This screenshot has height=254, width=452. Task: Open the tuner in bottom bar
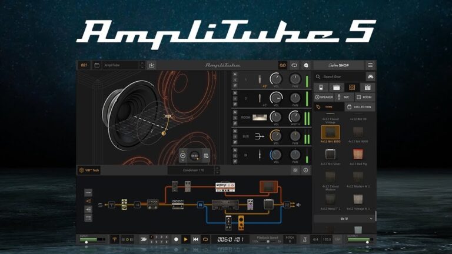tap(114, 239)
